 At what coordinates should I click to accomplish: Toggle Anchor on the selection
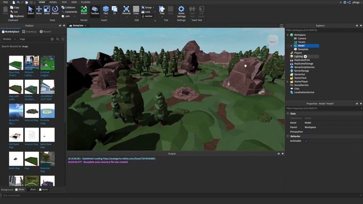tap(147, 16)
